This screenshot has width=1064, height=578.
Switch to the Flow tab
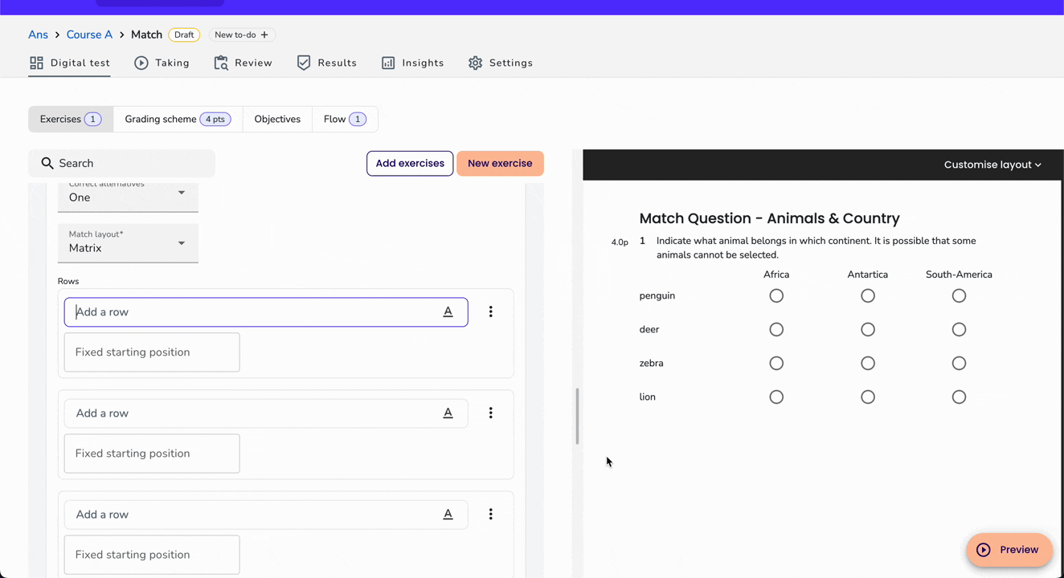345,119
